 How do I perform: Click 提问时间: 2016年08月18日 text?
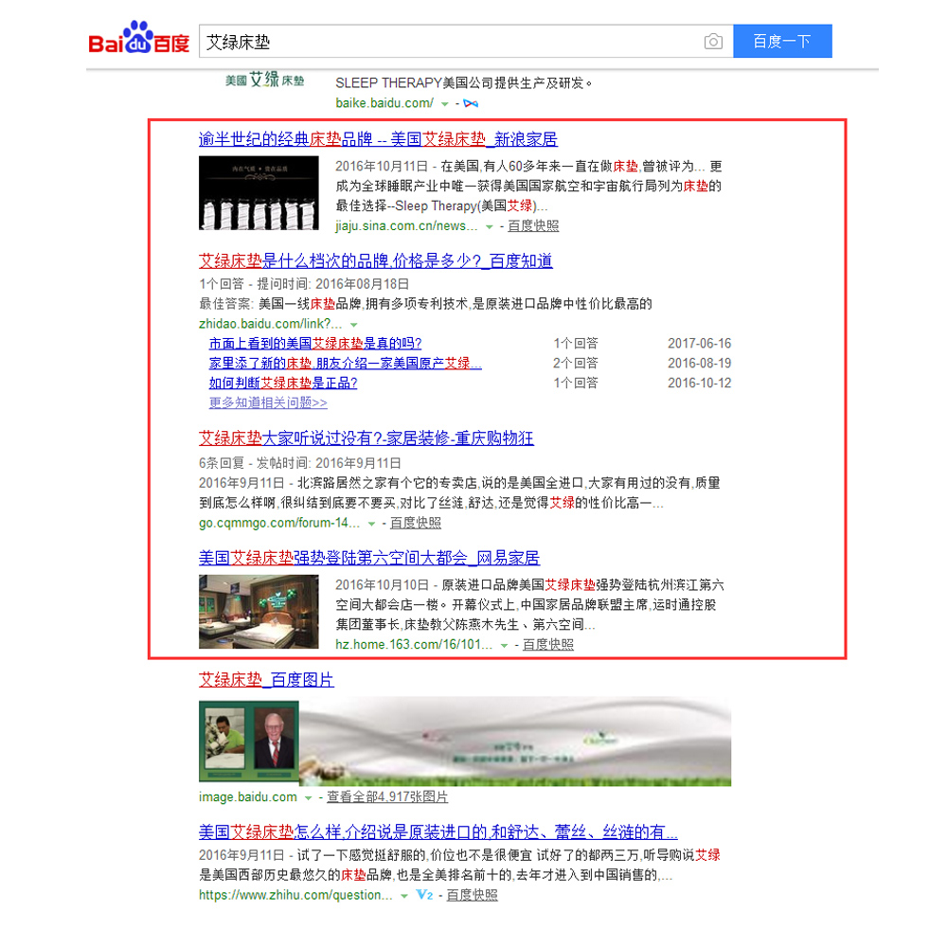tap(333, 284)
